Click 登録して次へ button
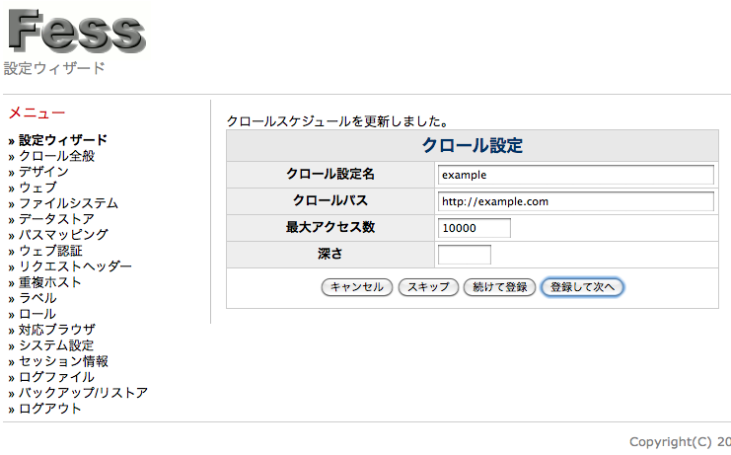Viewport: 731px width, 455px height. point(582,287)
